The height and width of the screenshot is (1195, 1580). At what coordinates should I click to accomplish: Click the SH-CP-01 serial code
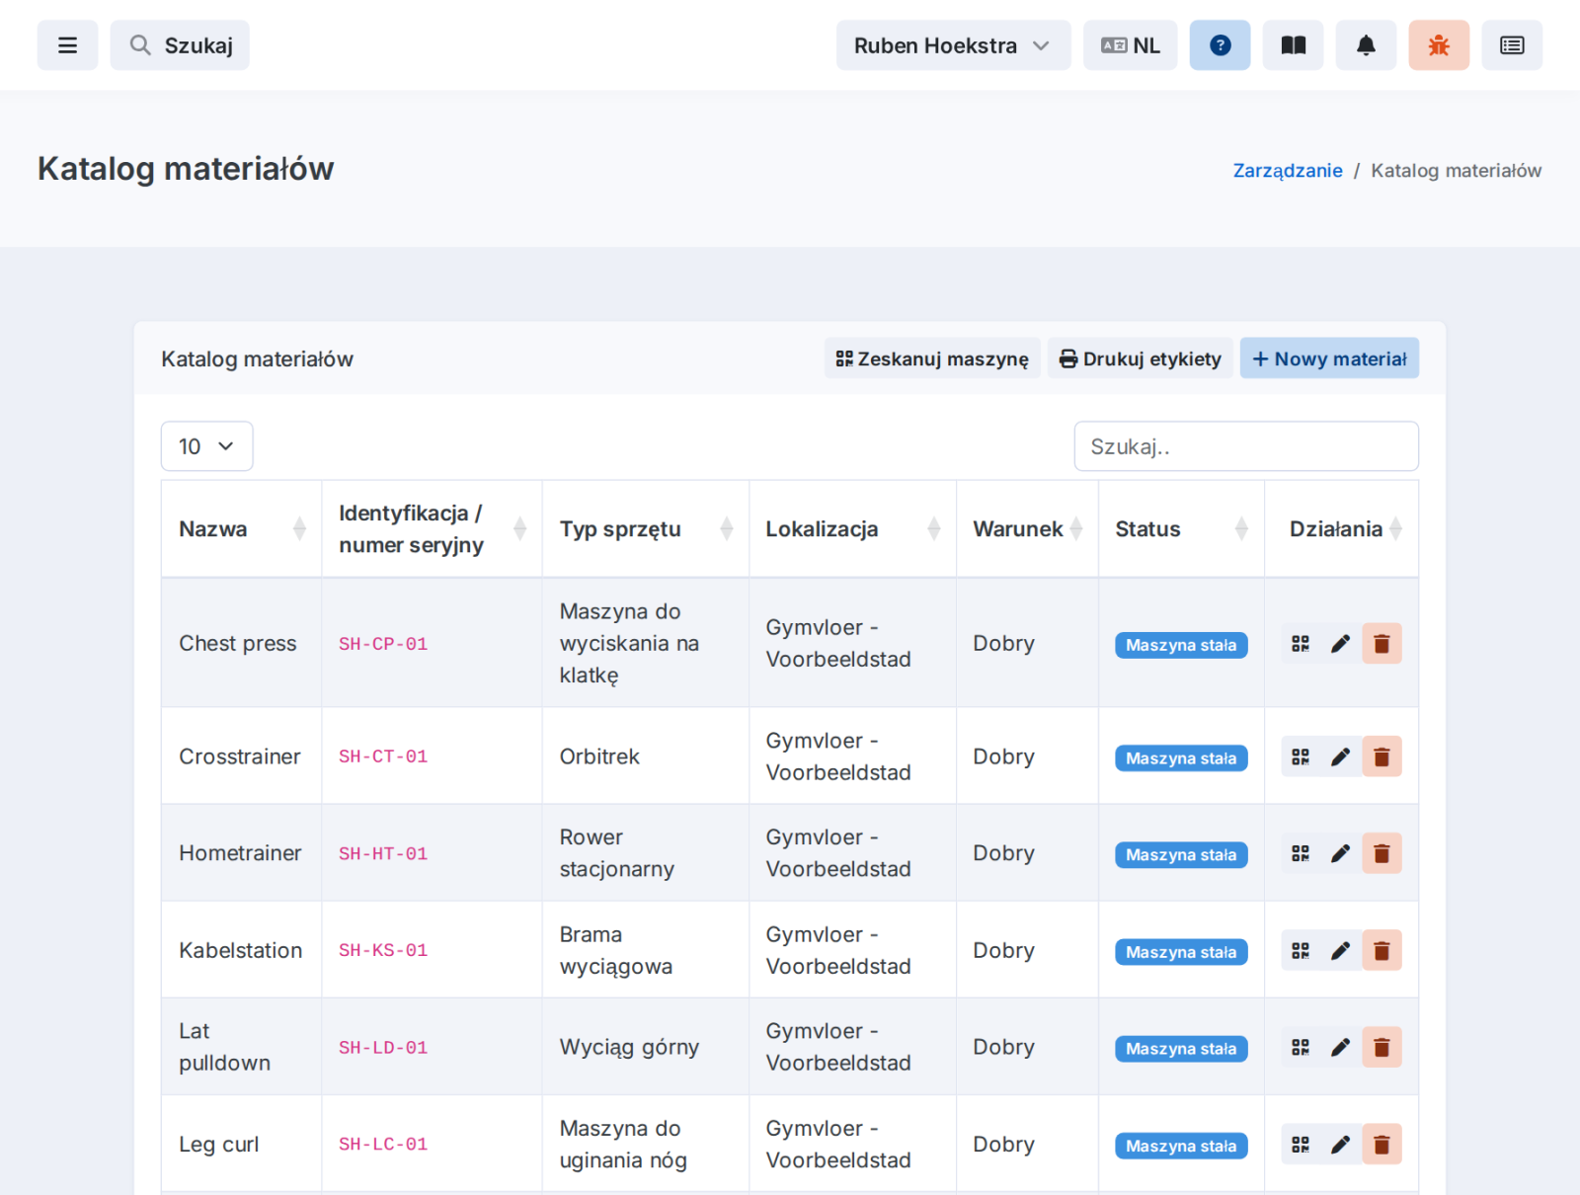[383, 644]
